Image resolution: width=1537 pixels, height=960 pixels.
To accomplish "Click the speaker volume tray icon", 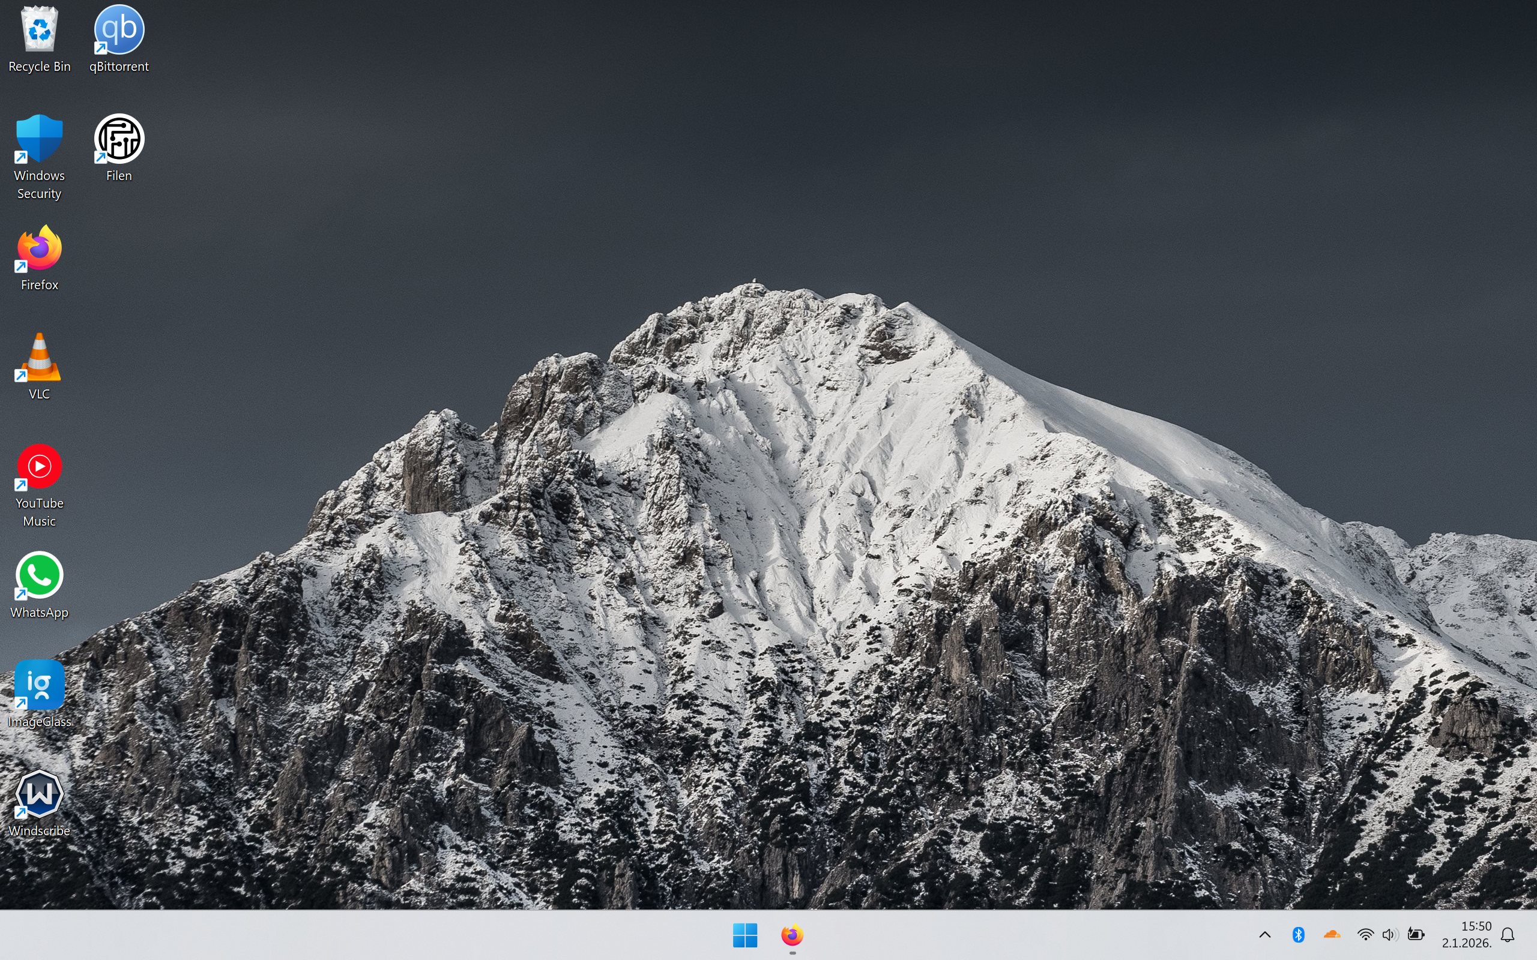I will tap(1390, 935).
